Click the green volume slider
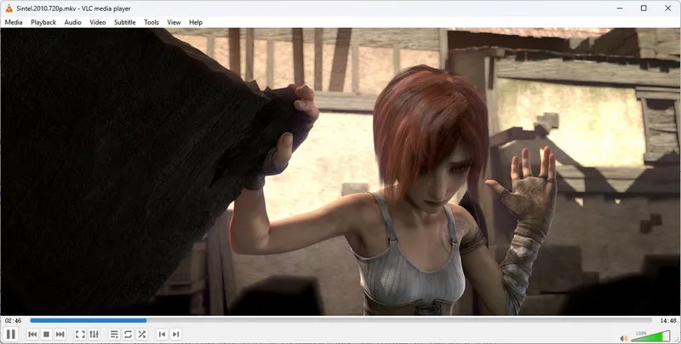 [650, 336]
